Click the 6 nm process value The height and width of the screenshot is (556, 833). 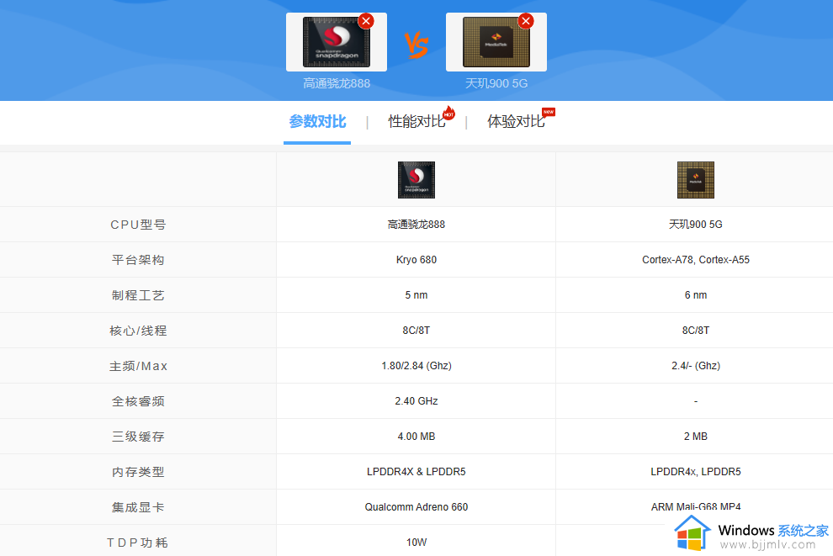pyautogui.click(x=695, y=295)
